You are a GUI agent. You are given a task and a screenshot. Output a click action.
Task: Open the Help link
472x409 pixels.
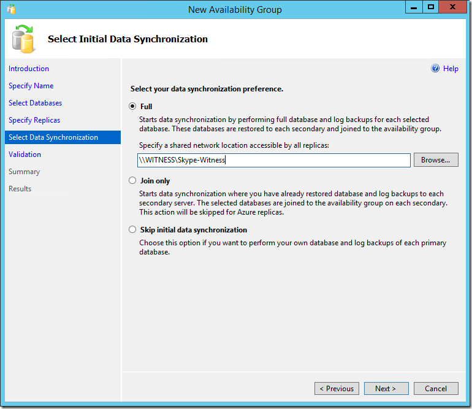pos(451,69)
